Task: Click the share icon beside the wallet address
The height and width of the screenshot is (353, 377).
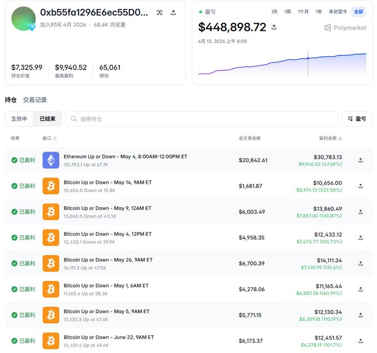Action: (x=173, y=13)
